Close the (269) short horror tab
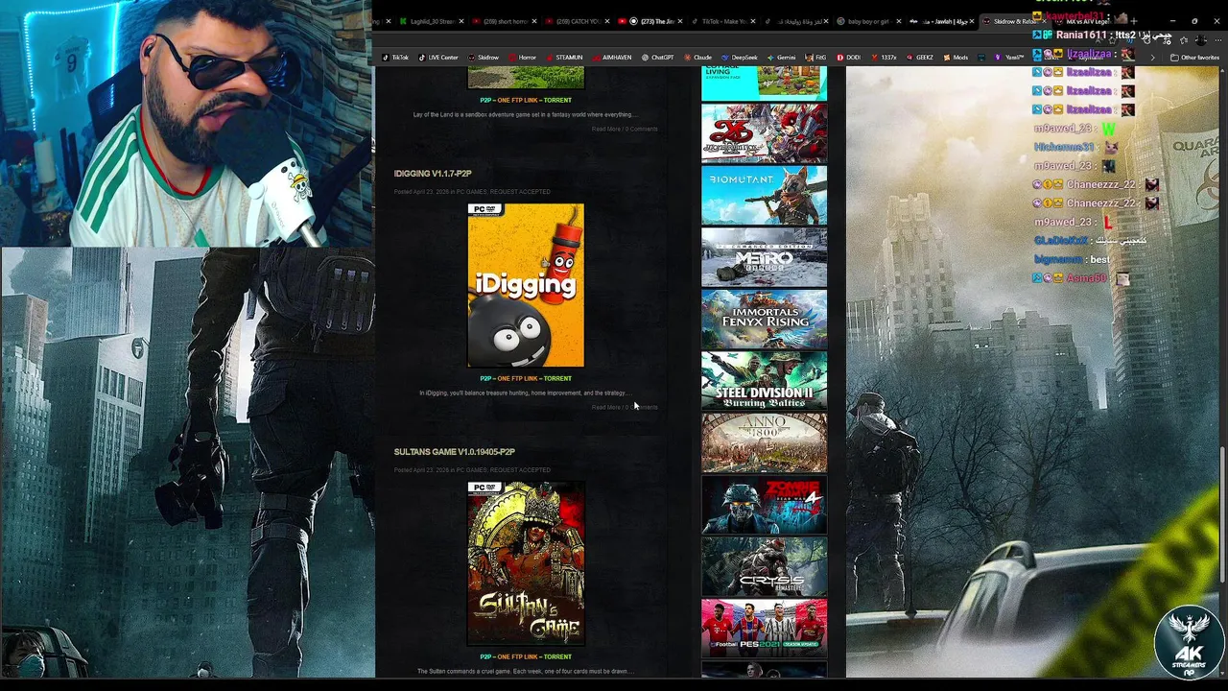The height and width of the screenshot is (691, 1228). pyautogui.click(x=534, y=21)
